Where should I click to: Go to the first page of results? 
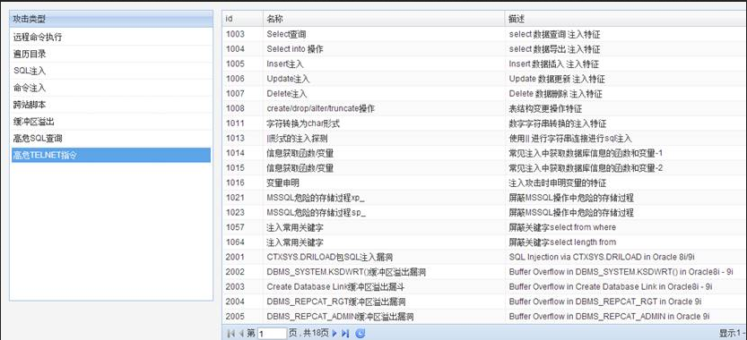[230, 334]
